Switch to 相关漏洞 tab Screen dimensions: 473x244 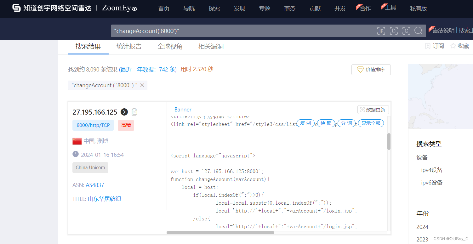pyautogui.click(x=211, y=47)
